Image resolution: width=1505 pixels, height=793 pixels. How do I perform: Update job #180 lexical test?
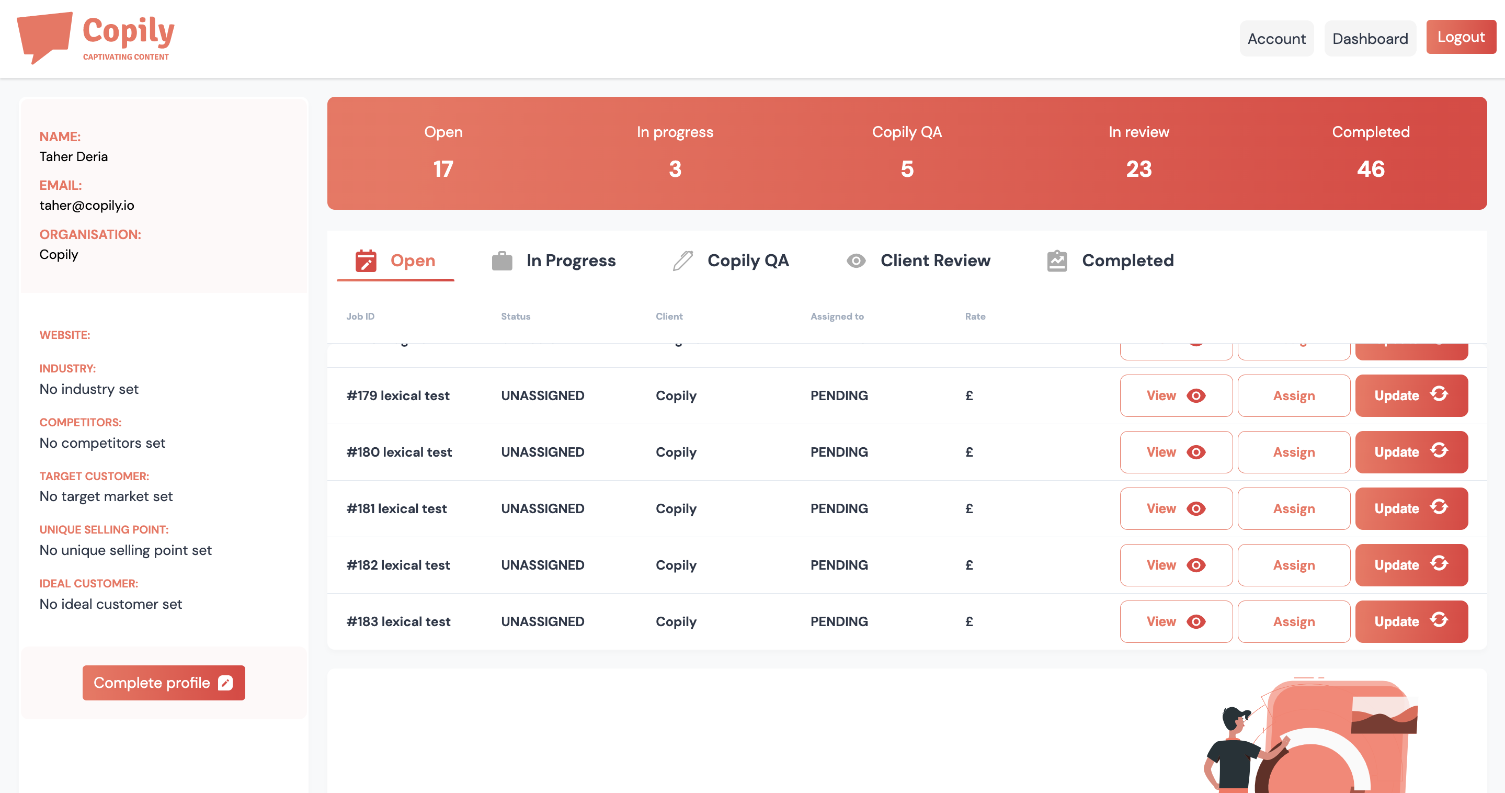pyautogui.click(x=1411, y=452)
